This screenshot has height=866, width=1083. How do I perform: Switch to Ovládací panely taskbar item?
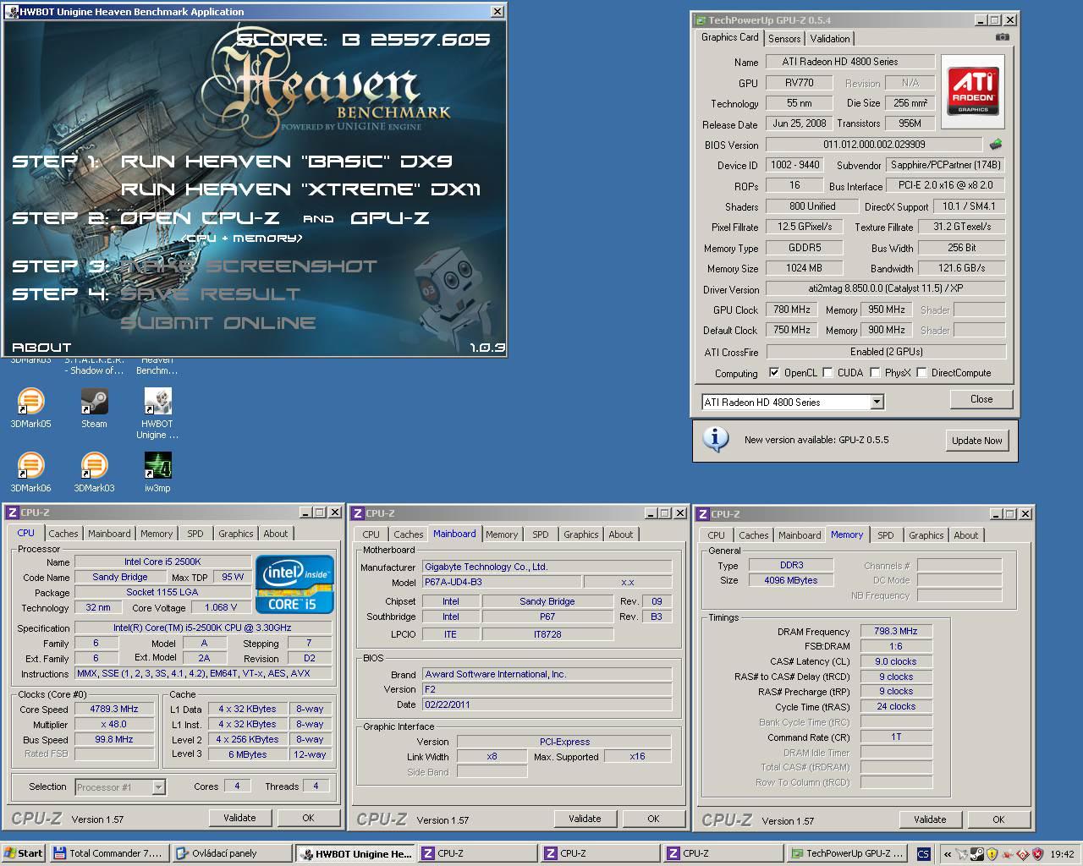(231, 853)
